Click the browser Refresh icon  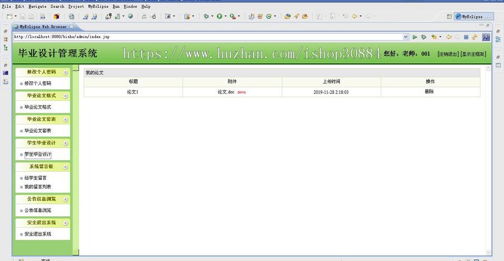point(474,37)
